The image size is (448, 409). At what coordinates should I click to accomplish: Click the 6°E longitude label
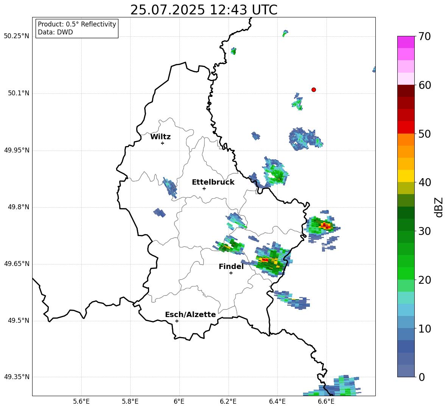point(179,401)
